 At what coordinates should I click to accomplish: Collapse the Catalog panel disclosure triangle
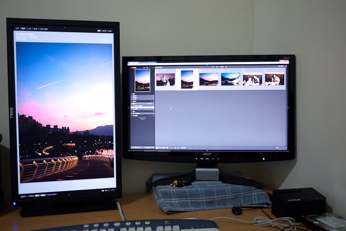click(131, 94)
